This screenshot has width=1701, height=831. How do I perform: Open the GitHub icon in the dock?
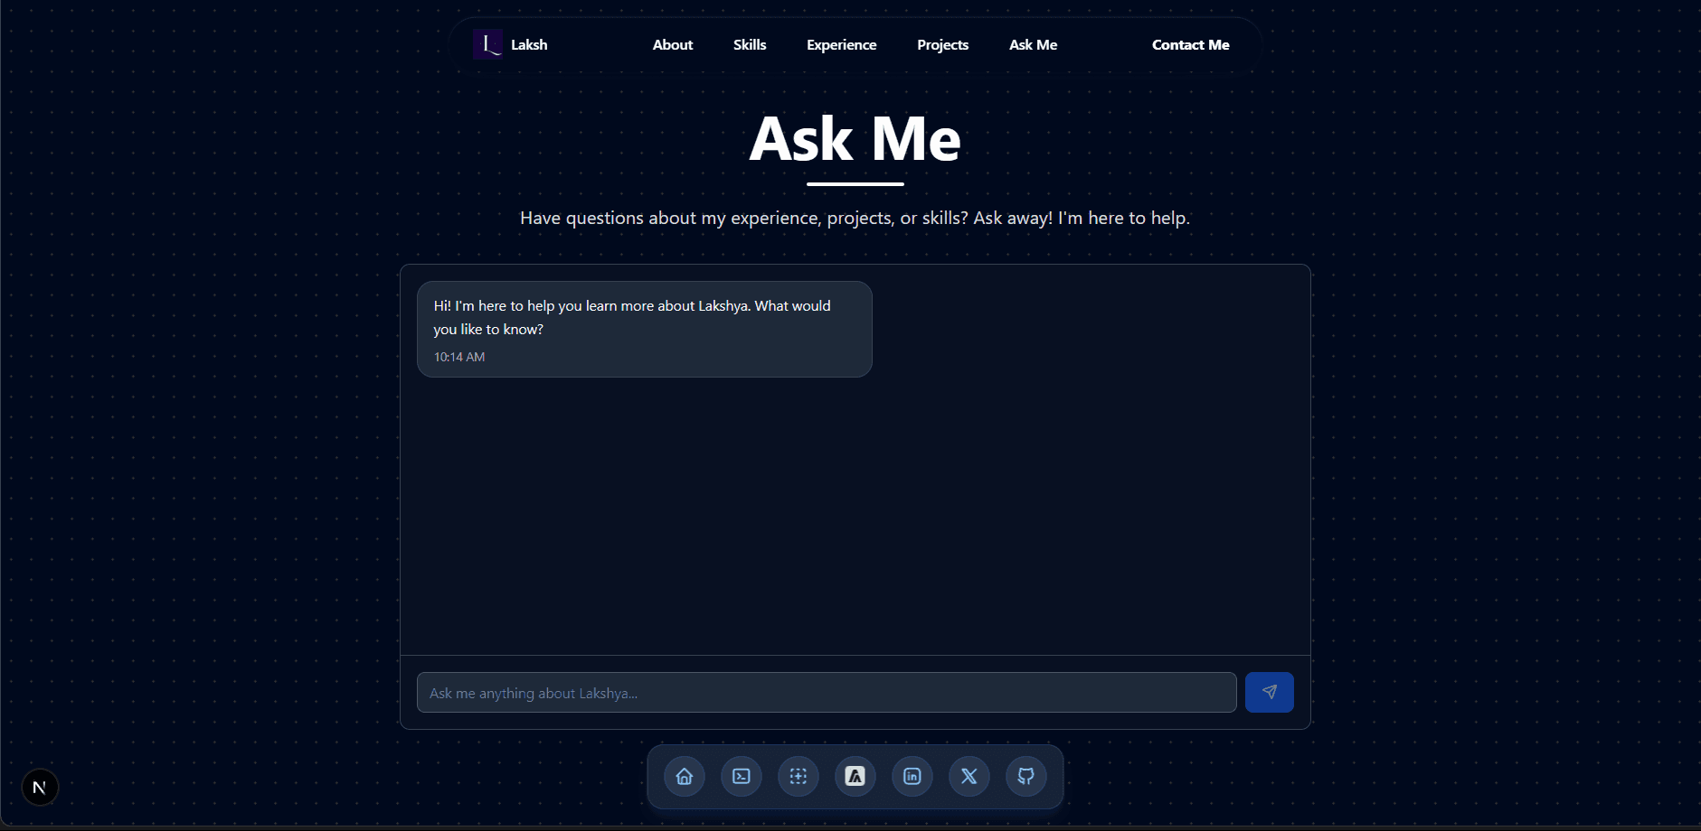pyautogui.click(x=1026, y=777)
